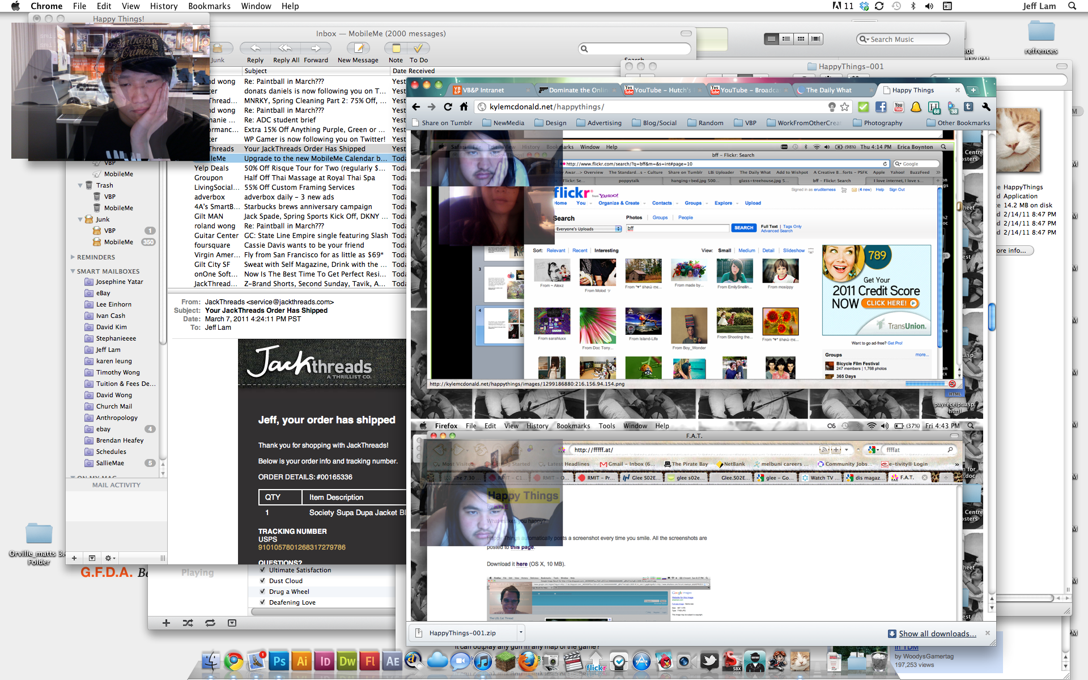Reload the Happy Things page
This screenshot has height=680, width=1088.
[x=448, y=107]
